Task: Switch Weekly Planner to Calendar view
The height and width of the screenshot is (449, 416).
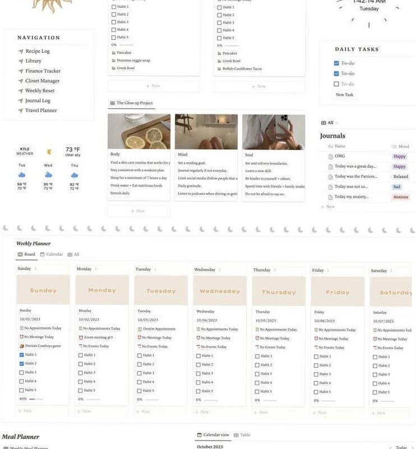Action: [x=52, y=254]
